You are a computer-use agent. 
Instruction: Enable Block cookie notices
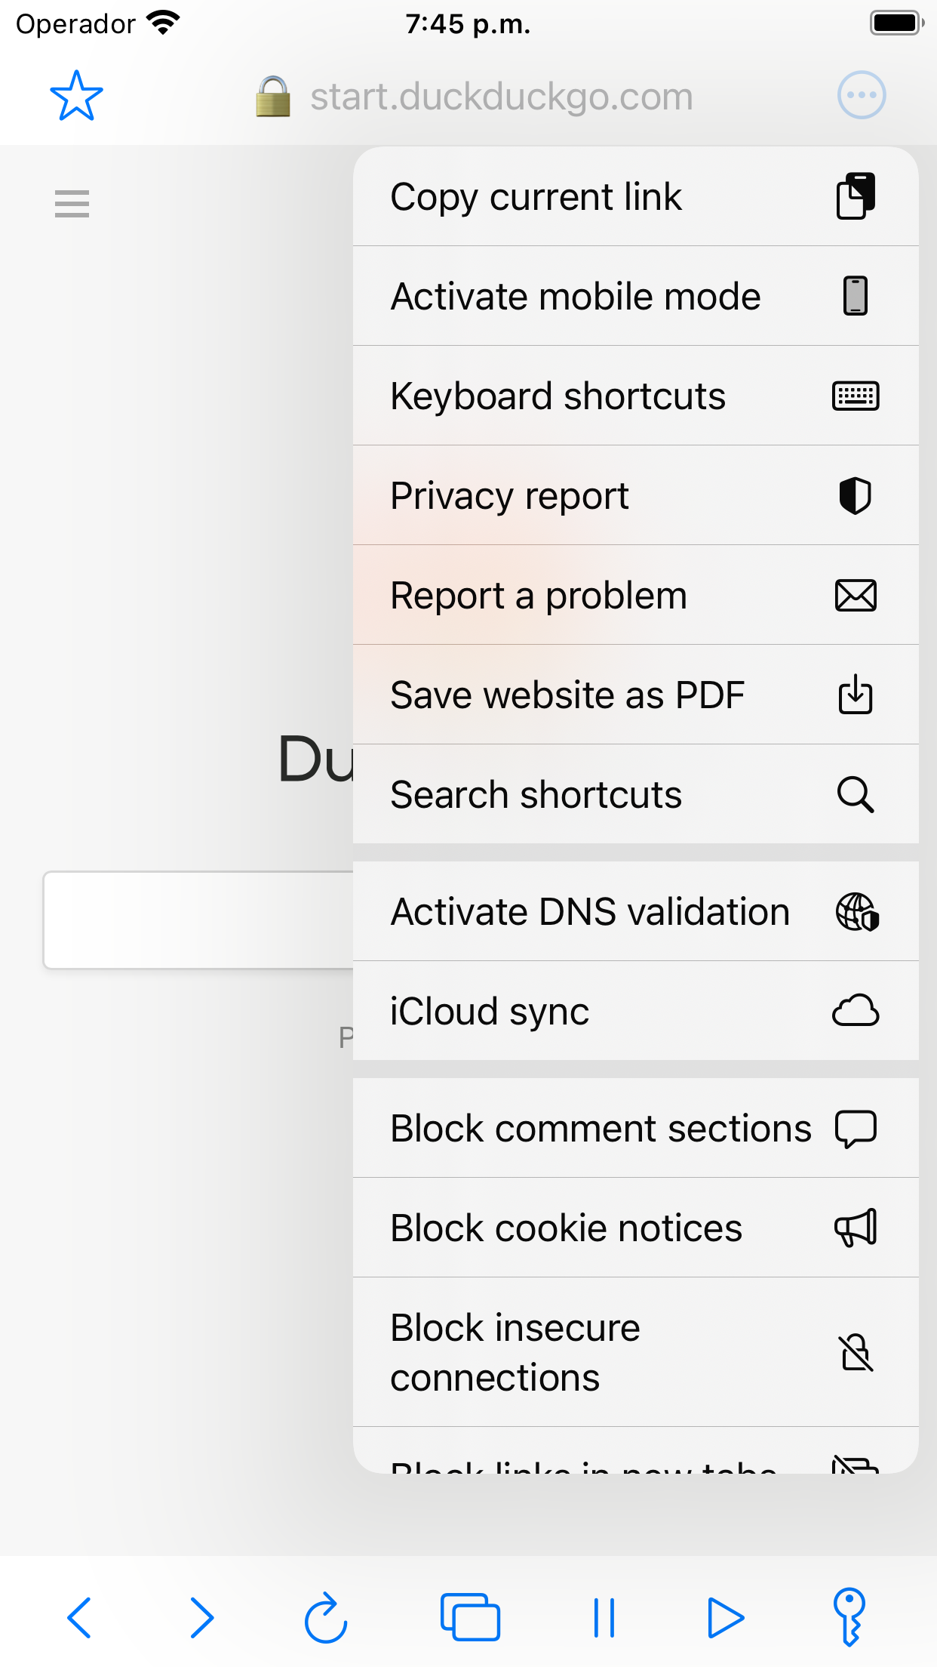pyautogui.click(x=635, y=1228)
